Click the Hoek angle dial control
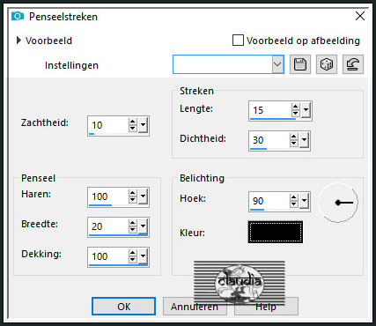This screenshot has height=326, width=376. (x=338, y=203)
